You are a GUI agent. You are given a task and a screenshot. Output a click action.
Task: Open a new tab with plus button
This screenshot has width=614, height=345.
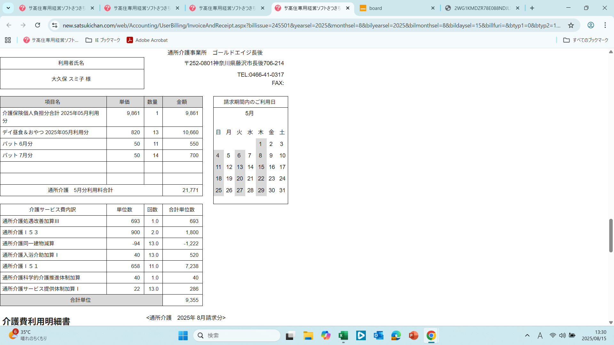click(x=532, y=8)
